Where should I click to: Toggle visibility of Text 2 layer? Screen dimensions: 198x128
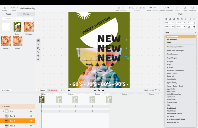pos(31,126)
